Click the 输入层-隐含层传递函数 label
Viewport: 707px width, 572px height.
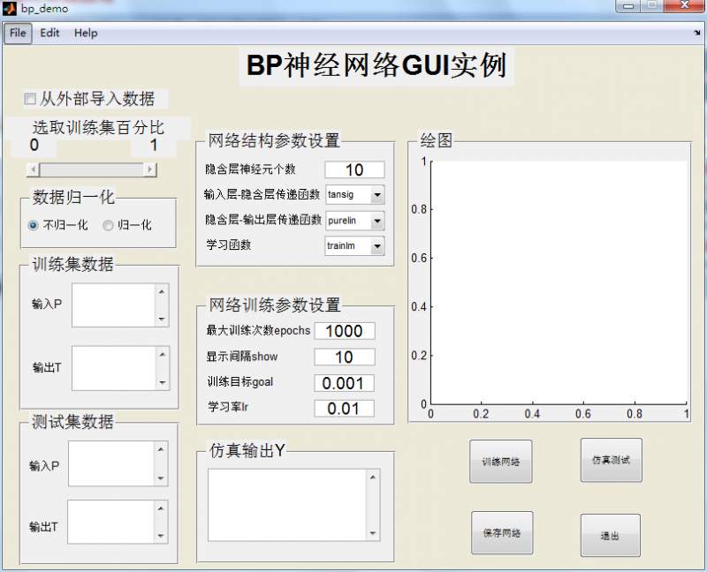(262, 194)
